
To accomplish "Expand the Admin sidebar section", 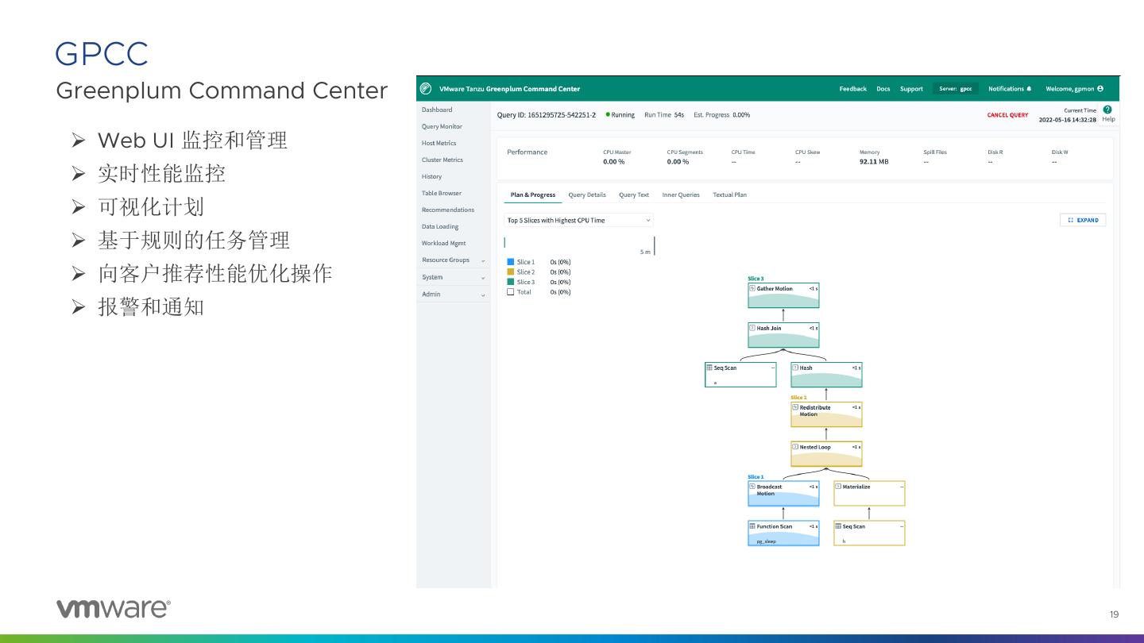I will (x=454, y=294).
